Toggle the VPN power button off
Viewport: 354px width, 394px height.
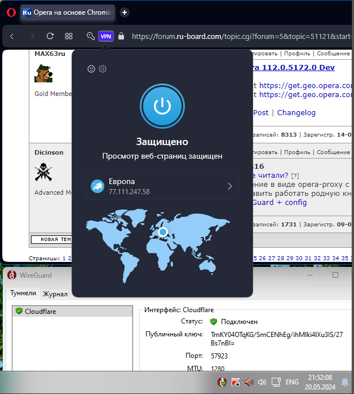[162, 107]
